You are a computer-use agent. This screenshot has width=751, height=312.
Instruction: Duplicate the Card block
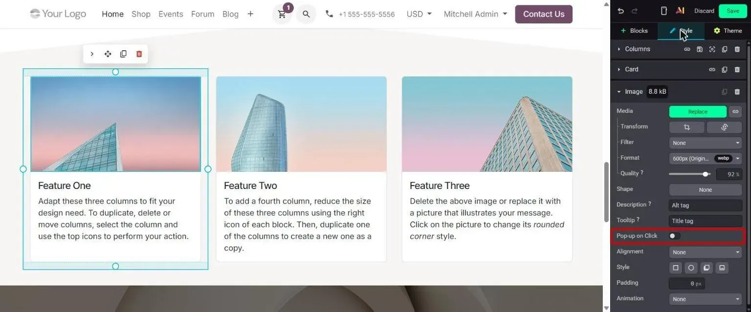(725, 70)
